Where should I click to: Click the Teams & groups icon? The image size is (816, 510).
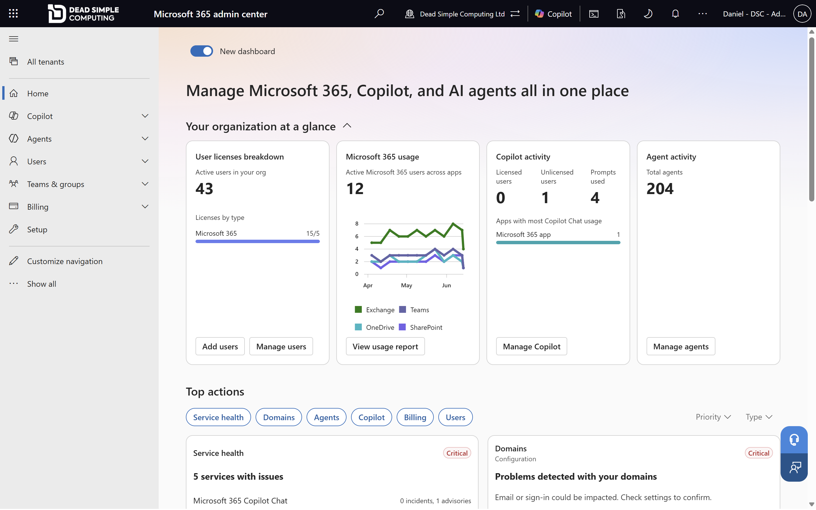14,184
